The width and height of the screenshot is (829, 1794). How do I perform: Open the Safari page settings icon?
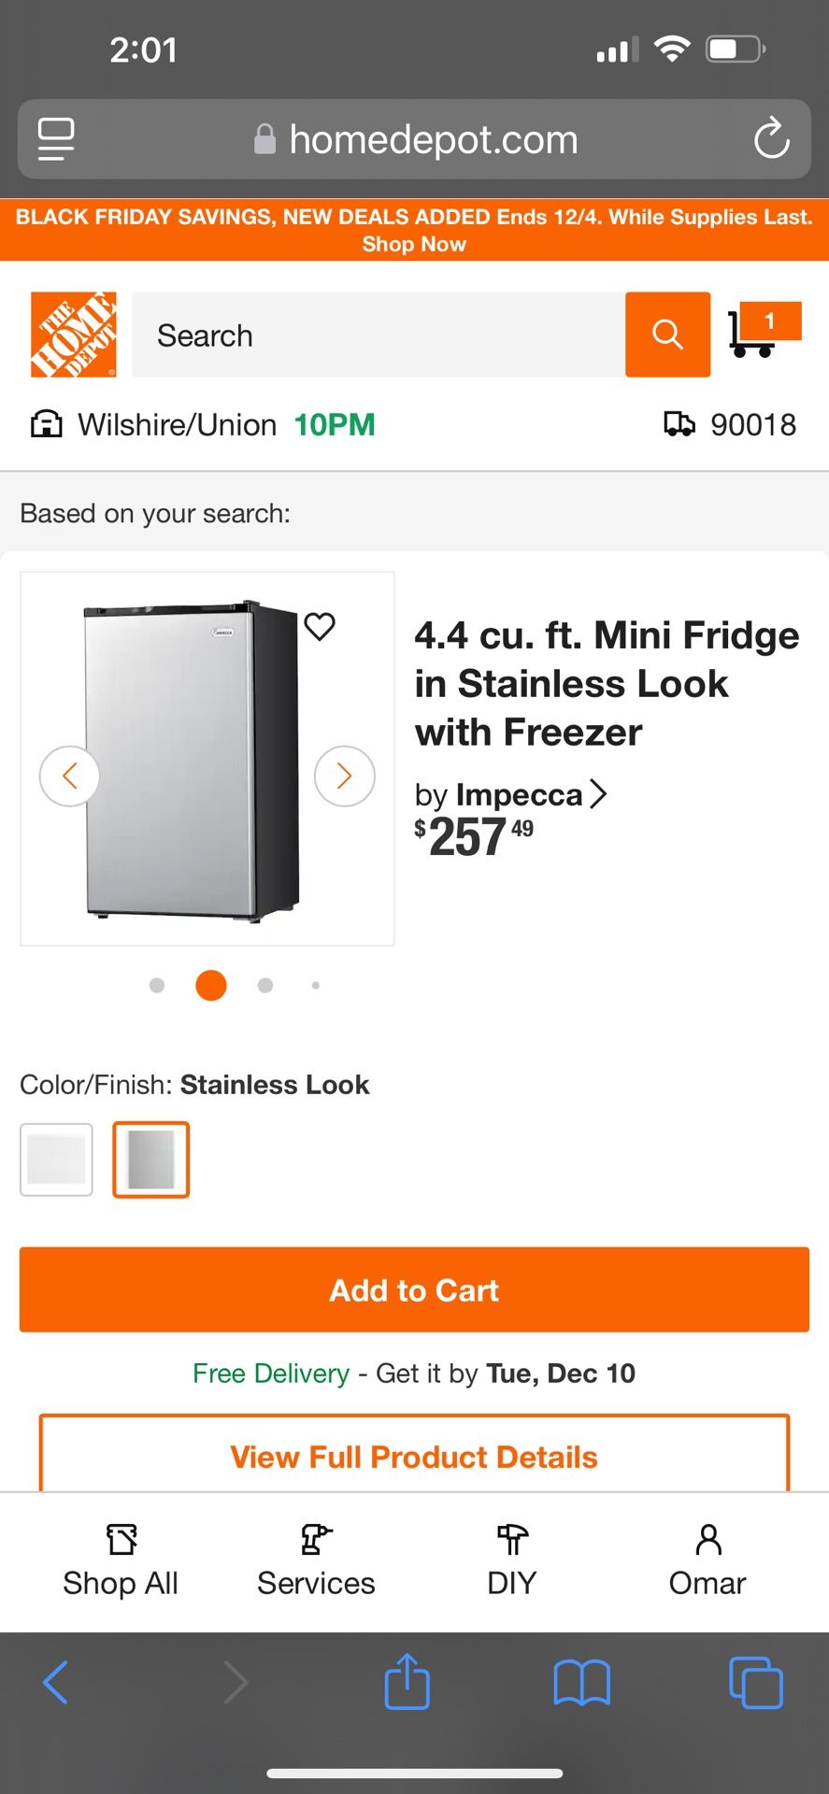tap(56, 139)
